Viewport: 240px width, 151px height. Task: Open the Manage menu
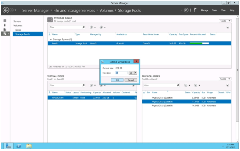(x=205, y=10)
